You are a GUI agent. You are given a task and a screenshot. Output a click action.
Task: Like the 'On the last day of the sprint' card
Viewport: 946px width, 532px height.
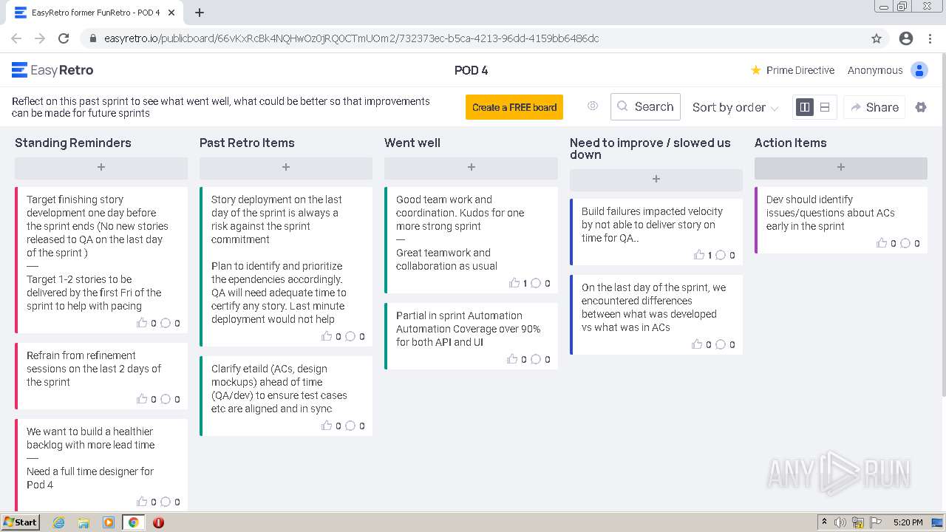coord(697,344)
